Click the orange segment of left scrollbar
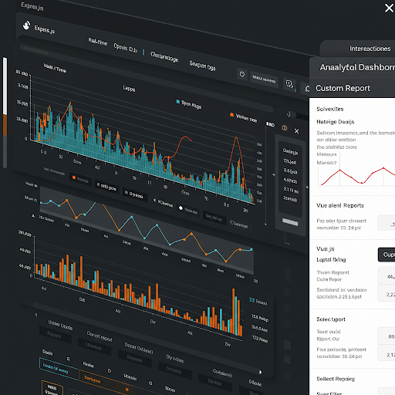395x395 pixels. tap(5, 125)
